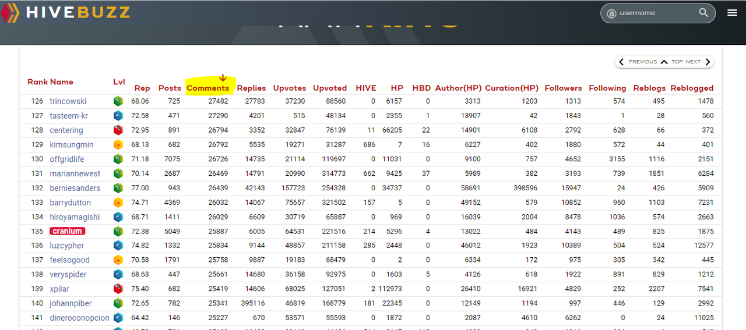
Task: Click feelsogood's orange level badge
Action: tap(118, 260)
